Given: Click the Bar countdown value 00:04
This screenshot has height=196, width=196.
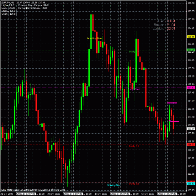Looking at the screenshot, I should [x=171, y=21].
